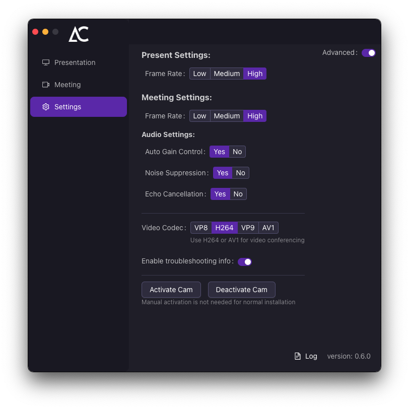The height and width of the screenshot is (409, 409).
Task: Click the Activate Cam button
Action: [171, 290]
